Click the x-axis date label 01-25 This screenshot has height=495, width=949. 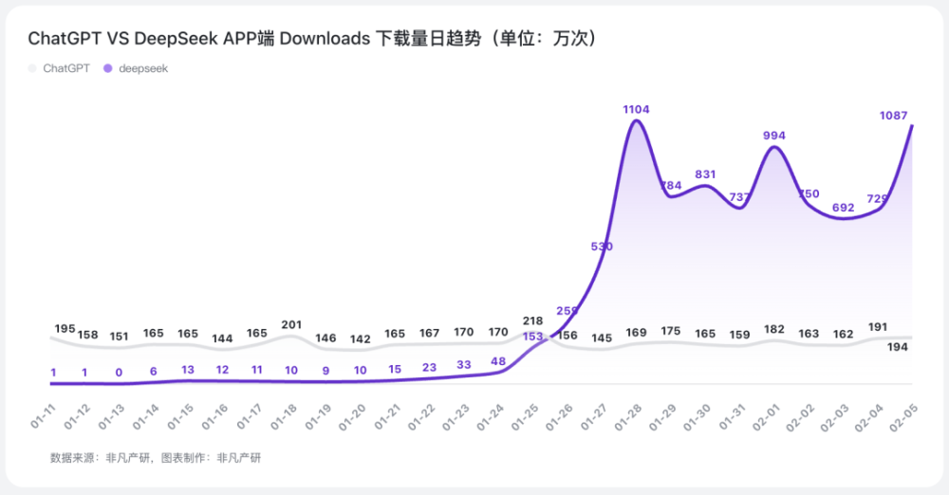click(526, 417)
